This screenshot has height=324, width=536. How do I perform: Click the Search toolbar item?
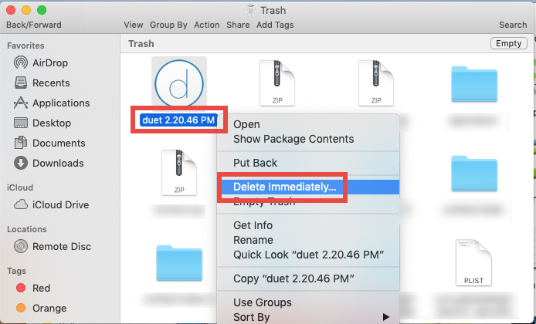click(513, 25)
